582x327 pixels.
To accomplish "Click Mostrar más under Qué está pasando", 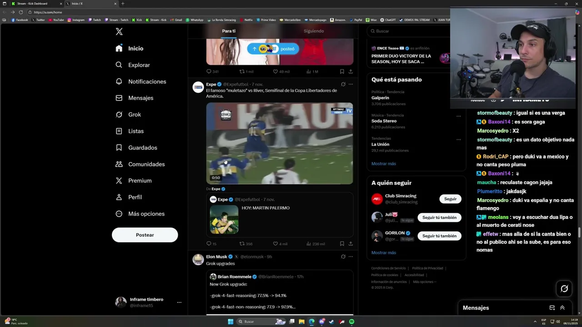I will click(383, 163).
